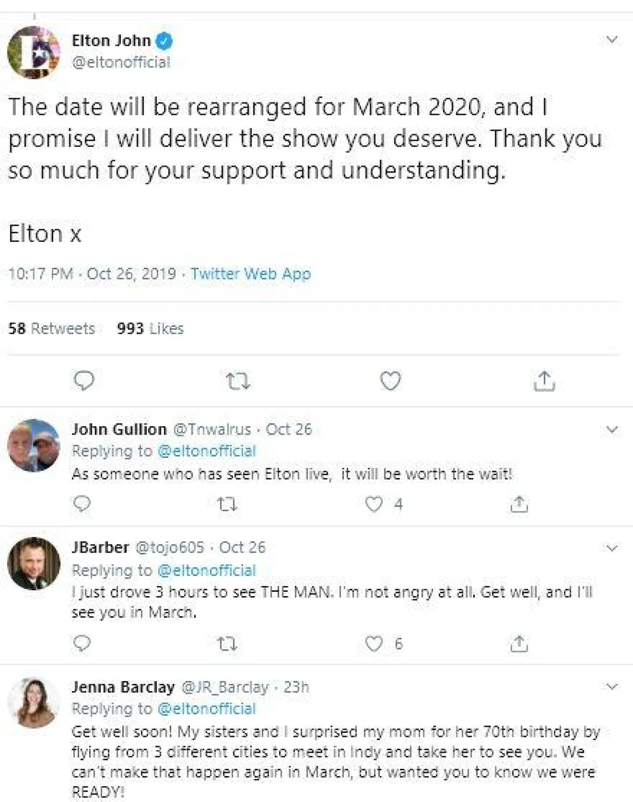Open Elton John's profile picture

tap(34, 52)
